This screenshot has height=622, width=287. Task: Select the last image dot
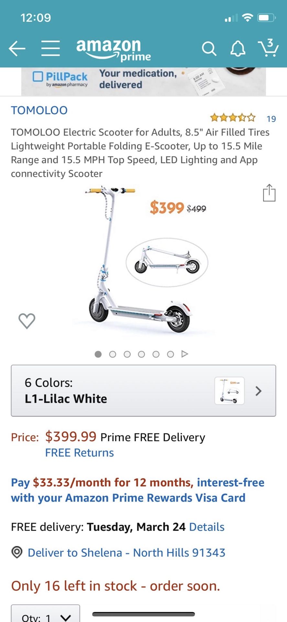(x=171, y=354)
